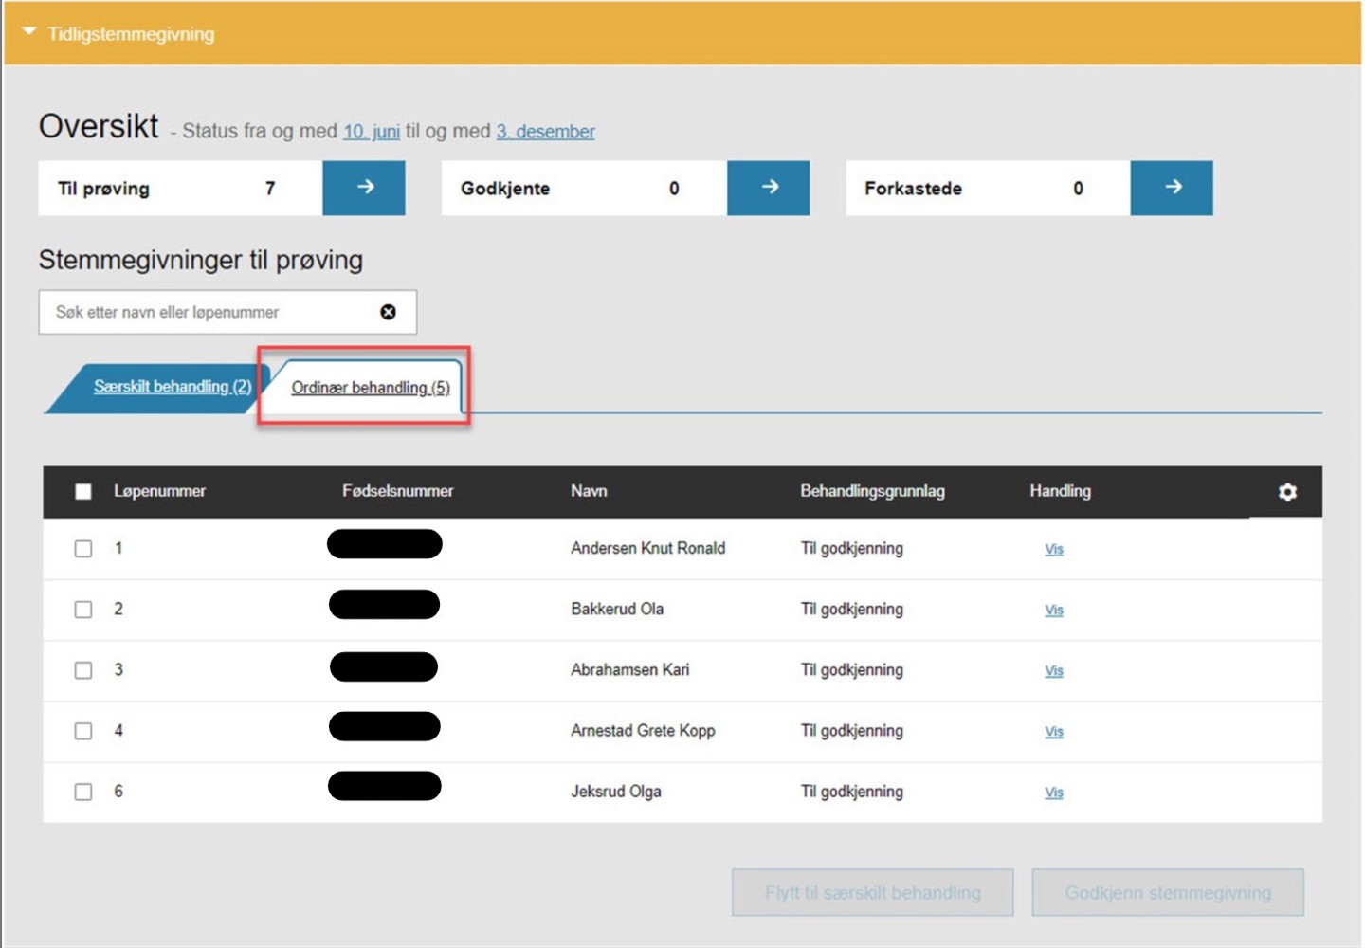Open the 10. juni start date link
Image resolution: width=1365 pixels, height=948 pixels.
click(x=371, y=132)
